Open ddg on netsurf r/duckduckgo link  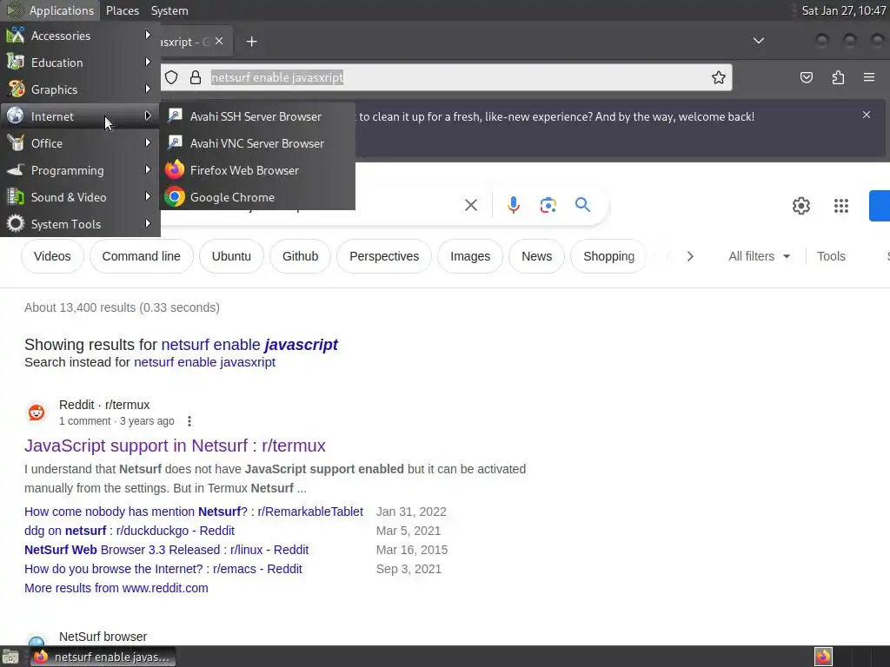130,531
